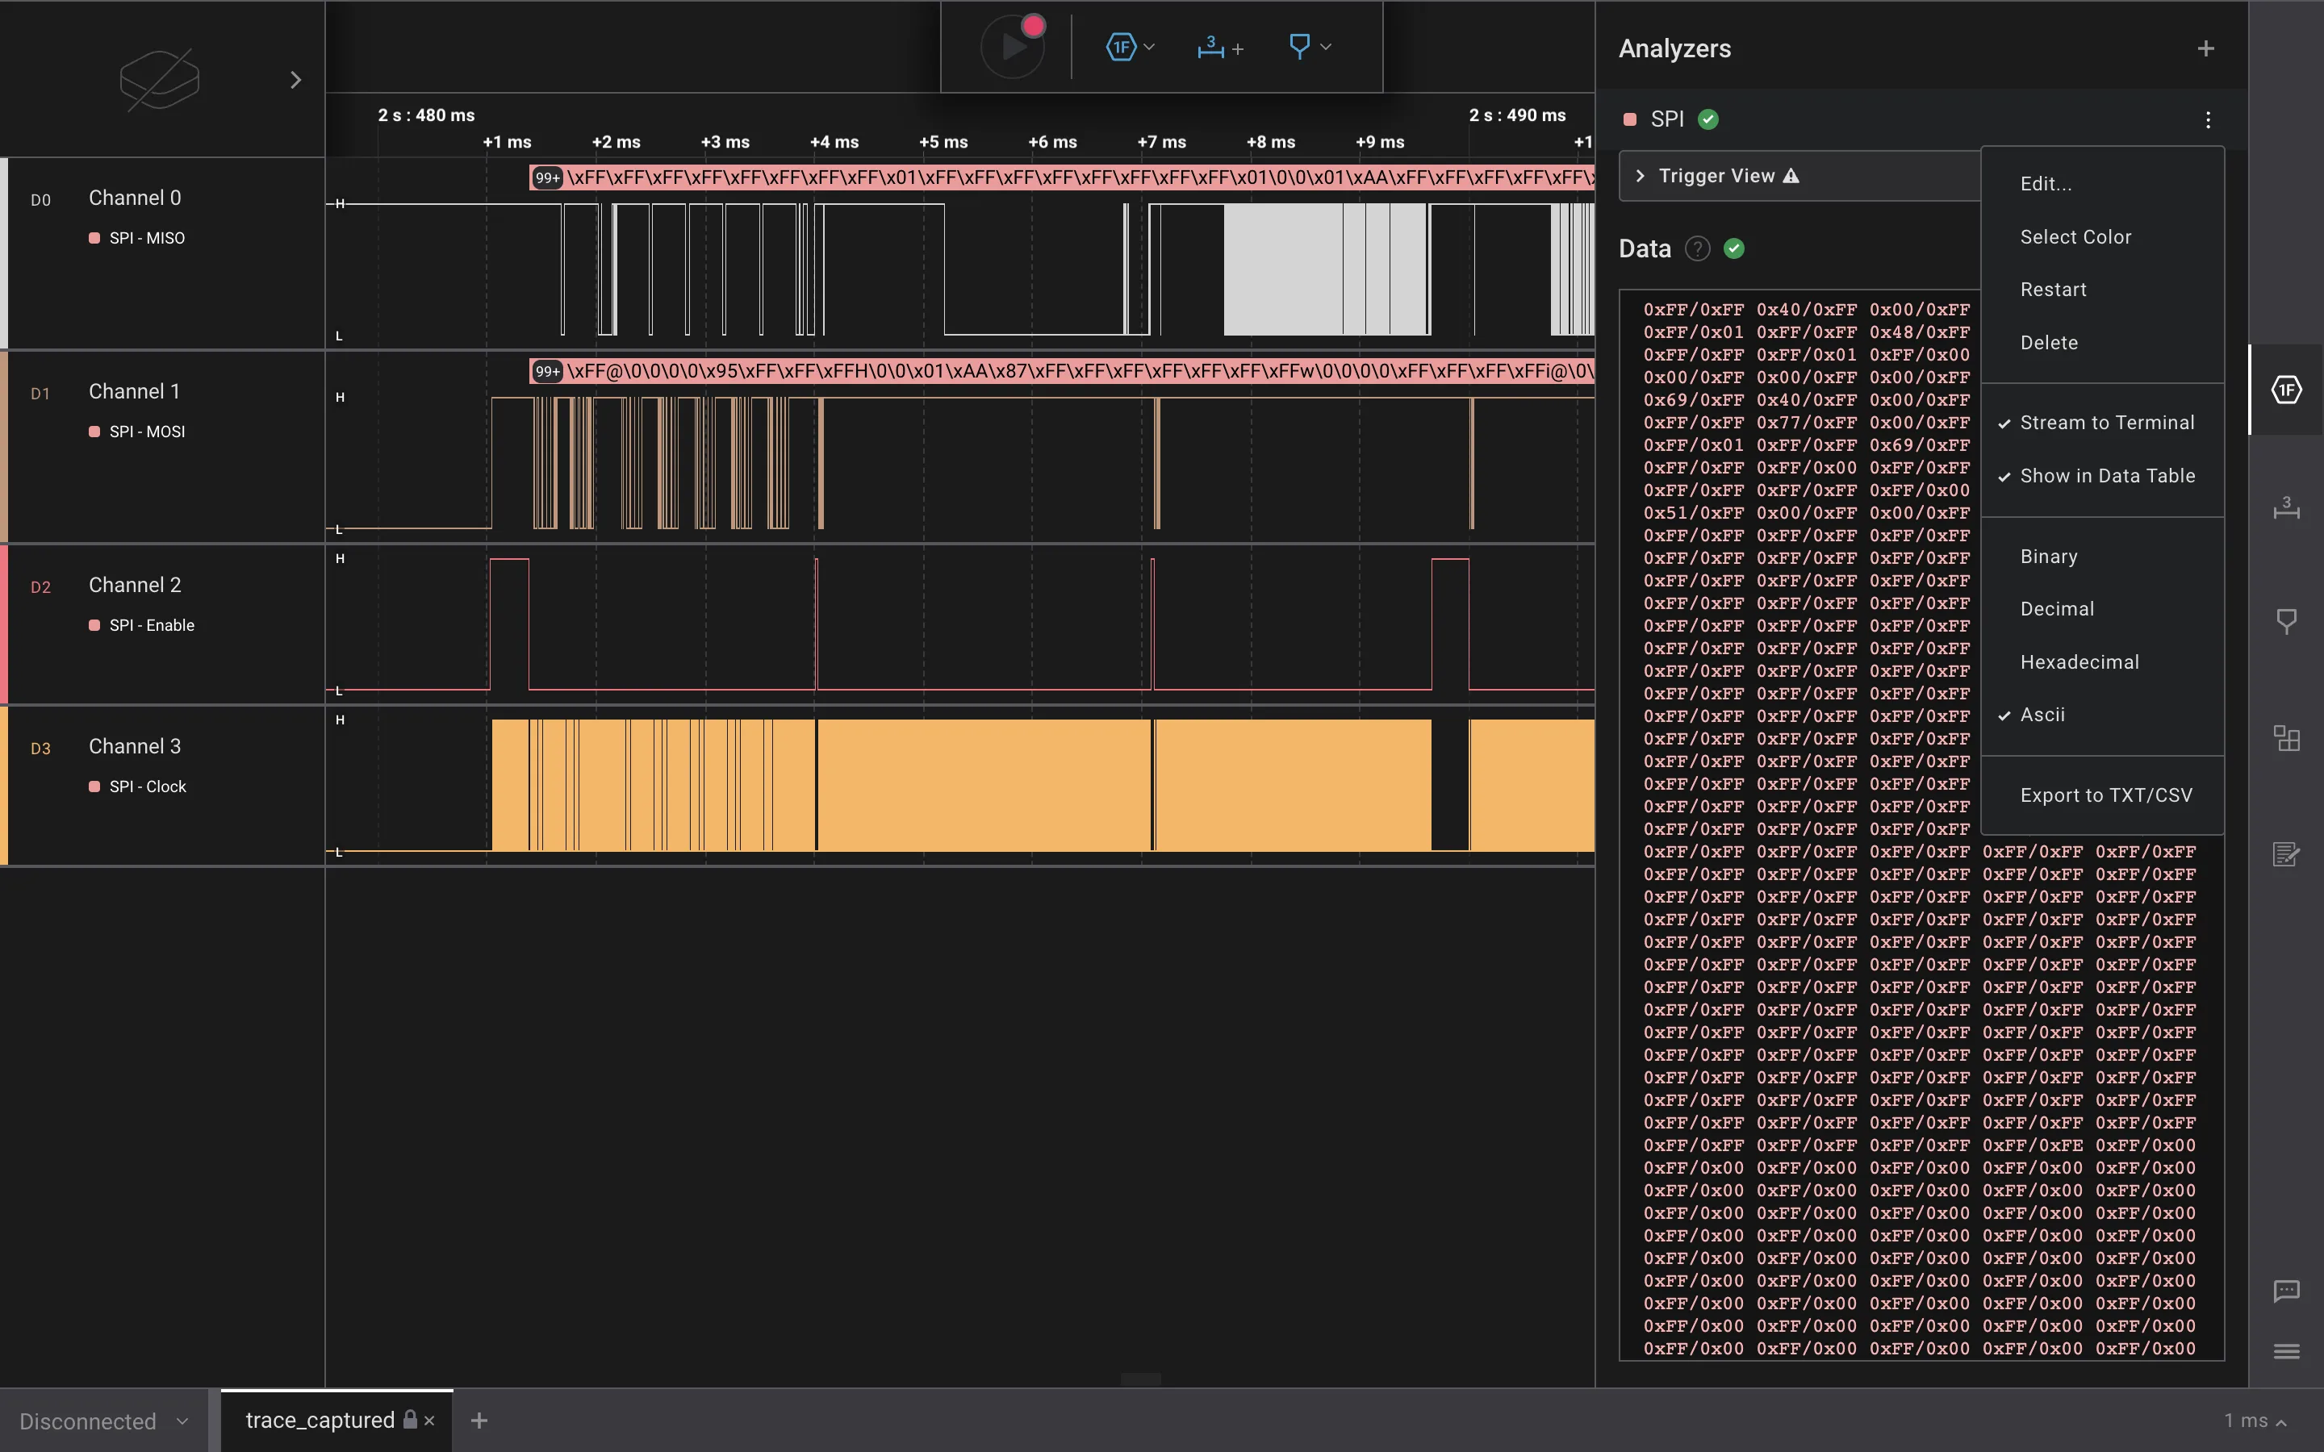This screenshot has height=1452, width=2324.
Task: Select Export to TXT/CSV option
Action: click(2105, 793)
